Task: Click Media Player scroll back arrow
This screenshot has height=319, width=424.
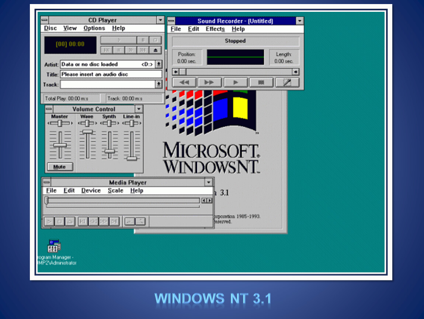Action: point(204,200)
